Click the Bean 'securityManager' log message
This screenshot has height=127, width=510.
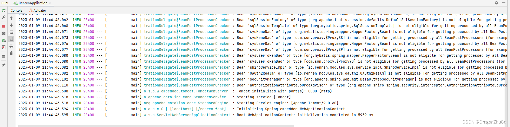[370, 79]
